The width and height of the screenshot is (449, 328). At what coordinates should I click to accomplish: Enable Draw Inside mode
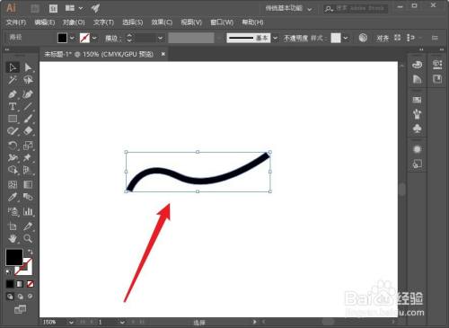[30, 297]
